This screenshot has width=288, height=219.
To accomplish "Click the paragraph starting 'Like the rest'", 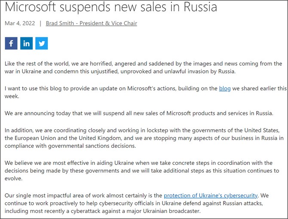I will (x=143, y=67).
